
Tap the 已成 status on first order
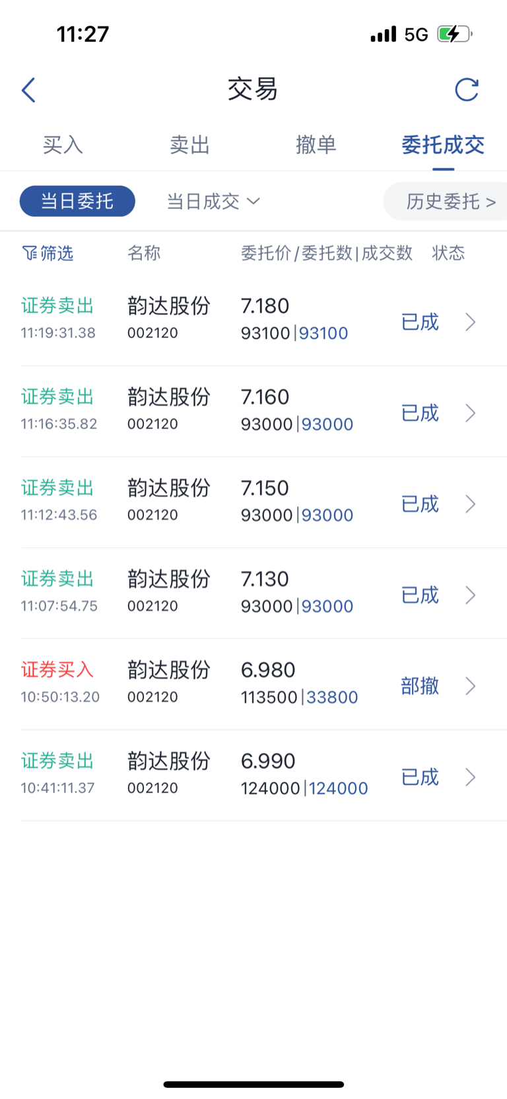pos(420,322)
